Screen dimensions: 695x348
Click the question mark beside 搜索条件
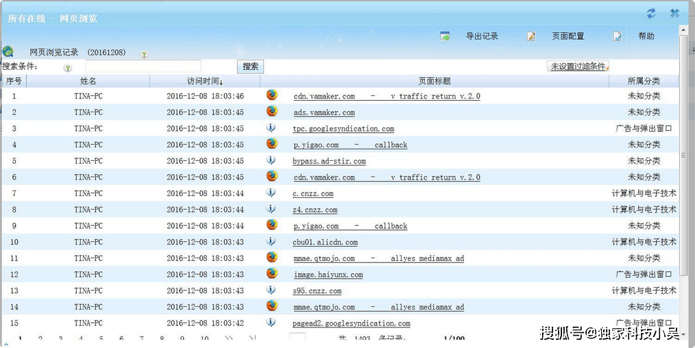(x=67, y=69)
